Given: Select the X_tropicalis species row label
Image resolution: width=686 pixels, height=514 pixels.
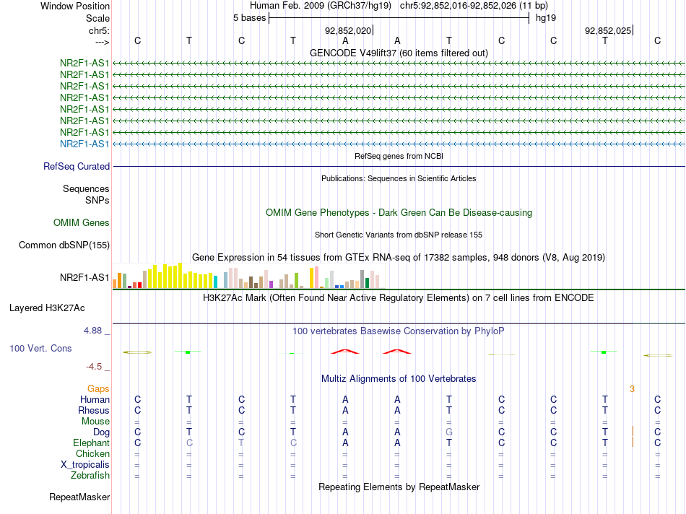Looking at the screenshot, I should pyautogui.click(x=85, y=465).
